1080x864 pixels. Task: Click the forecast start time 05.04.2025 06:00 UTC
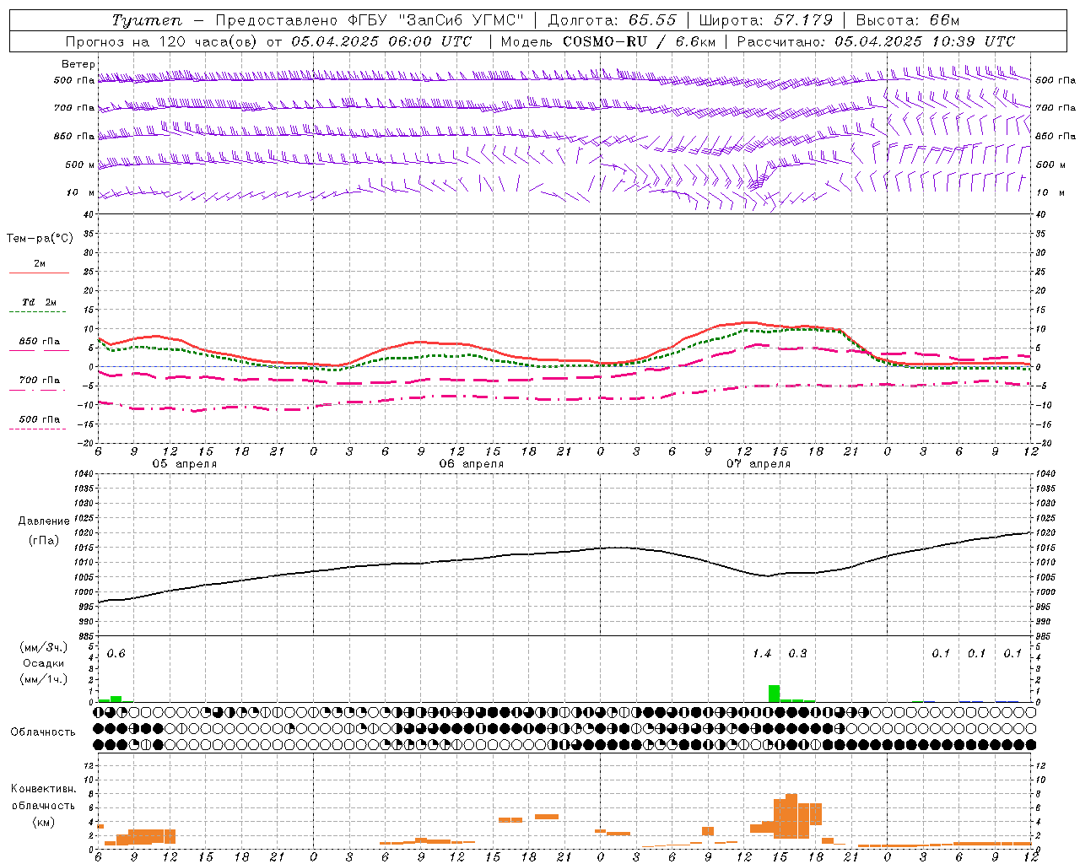click(381, 41)
